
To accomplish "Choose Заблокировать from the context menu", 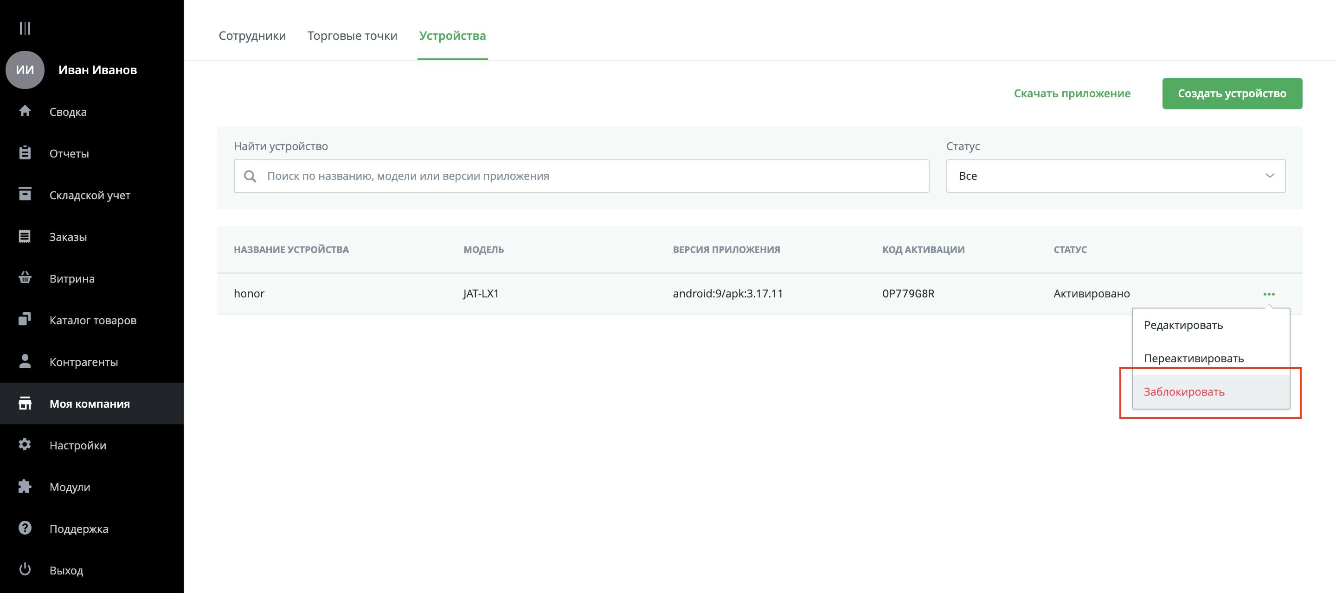I will click(x=1210, y=391).
